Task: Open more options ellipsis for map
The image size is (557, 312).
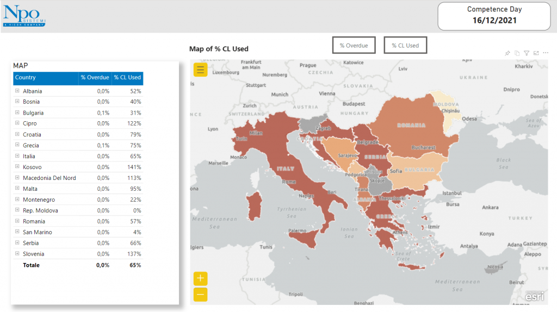Action: [546, 53]
